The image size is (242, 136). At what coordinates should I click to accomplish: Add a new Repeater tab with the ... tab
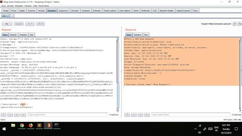pyautogui.click(x=12, y=16)
